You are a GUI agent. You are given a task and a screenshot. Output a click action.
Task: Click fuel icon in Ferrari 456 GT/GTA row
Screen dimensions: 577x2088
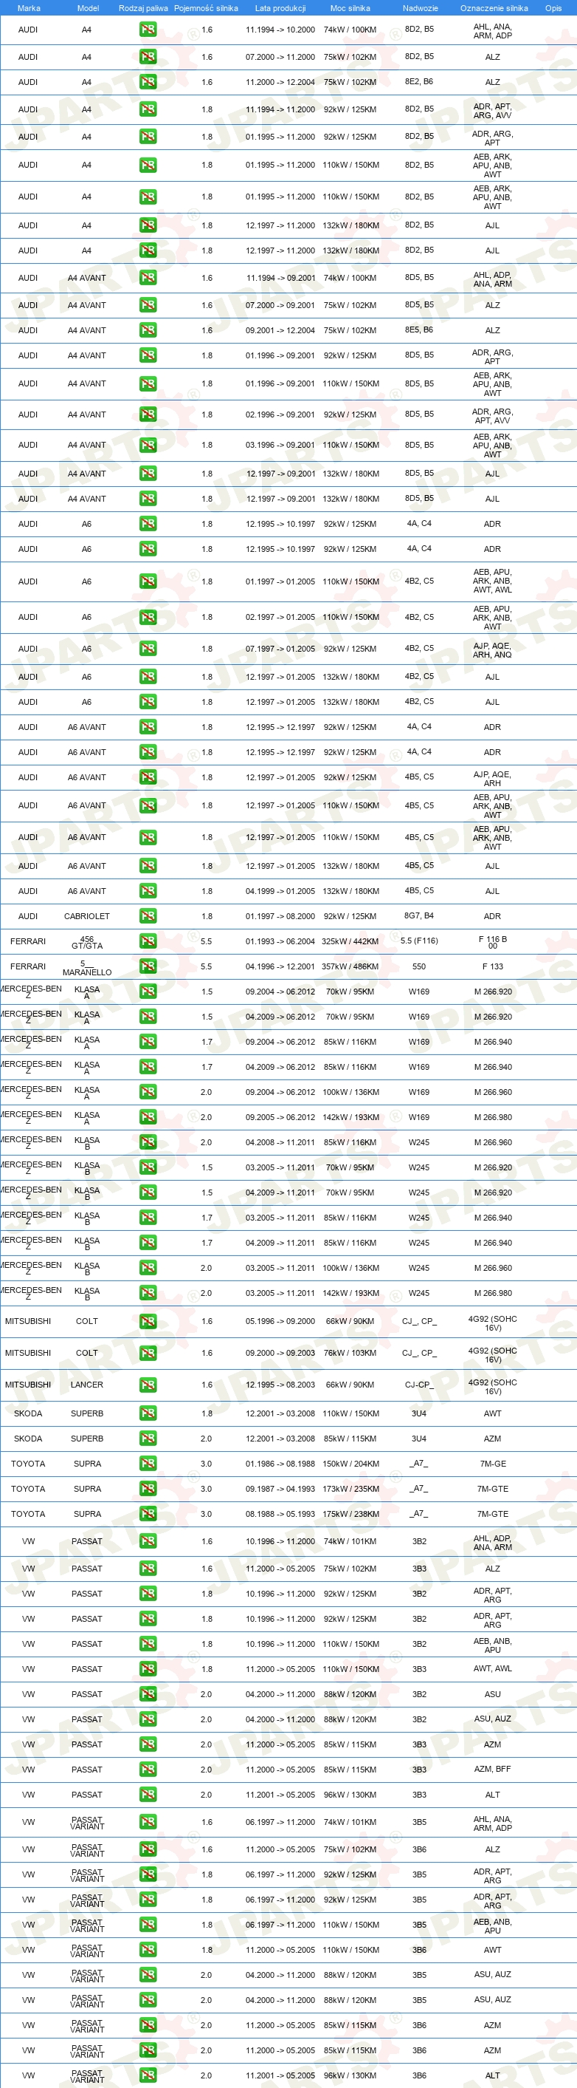(148, 941)
